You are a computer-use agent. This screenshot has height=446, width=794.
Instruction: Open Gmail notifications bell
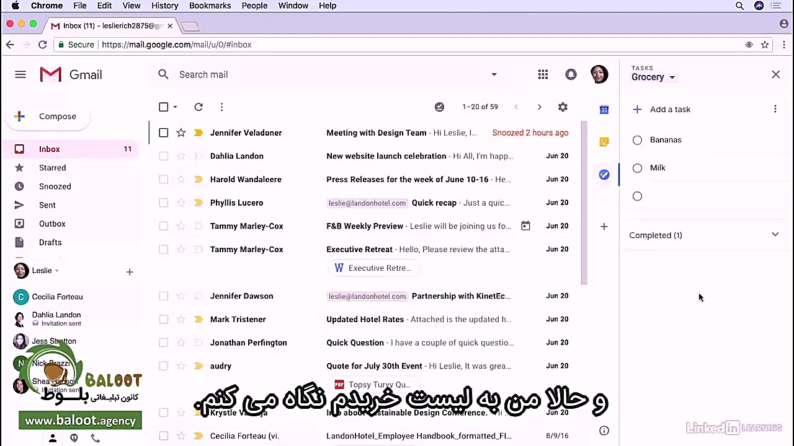[571, 74]
